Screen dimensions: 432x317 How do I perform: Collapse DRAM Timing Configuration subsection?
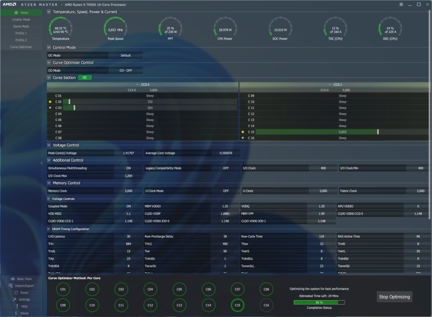coord(49,229)
